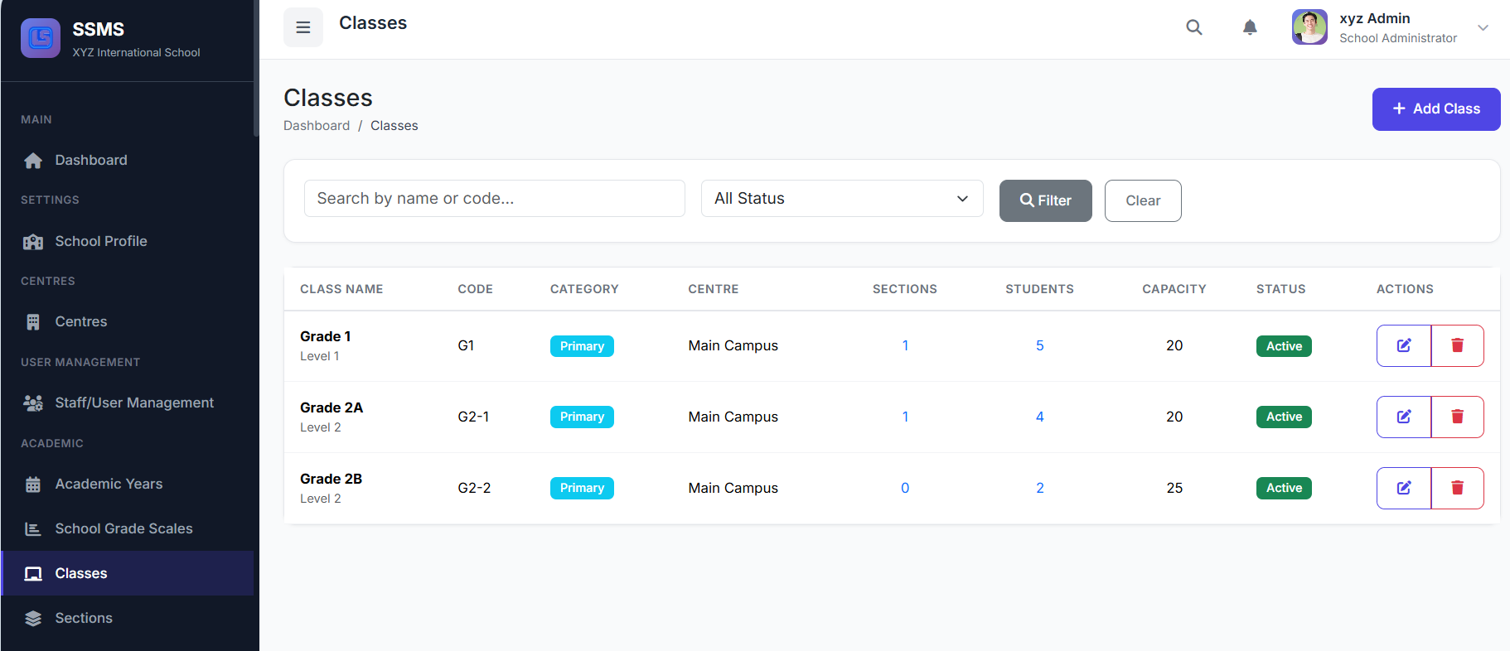The height and width of the screenshot is (651, 1510).
Task: Follow the Dashboard breadcrumb link
Action: point(317,126)
